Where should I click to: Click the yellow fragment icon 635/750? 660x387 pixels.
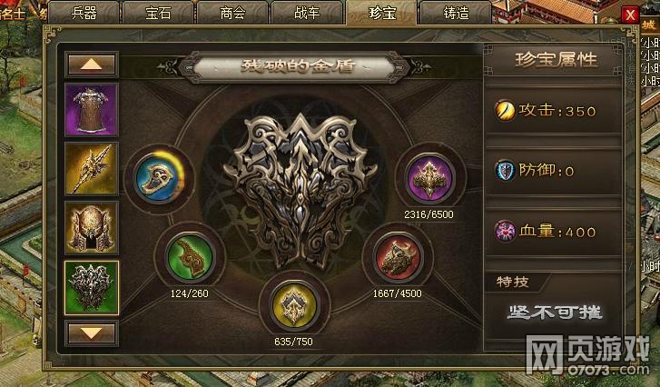[x=294, y=306]
